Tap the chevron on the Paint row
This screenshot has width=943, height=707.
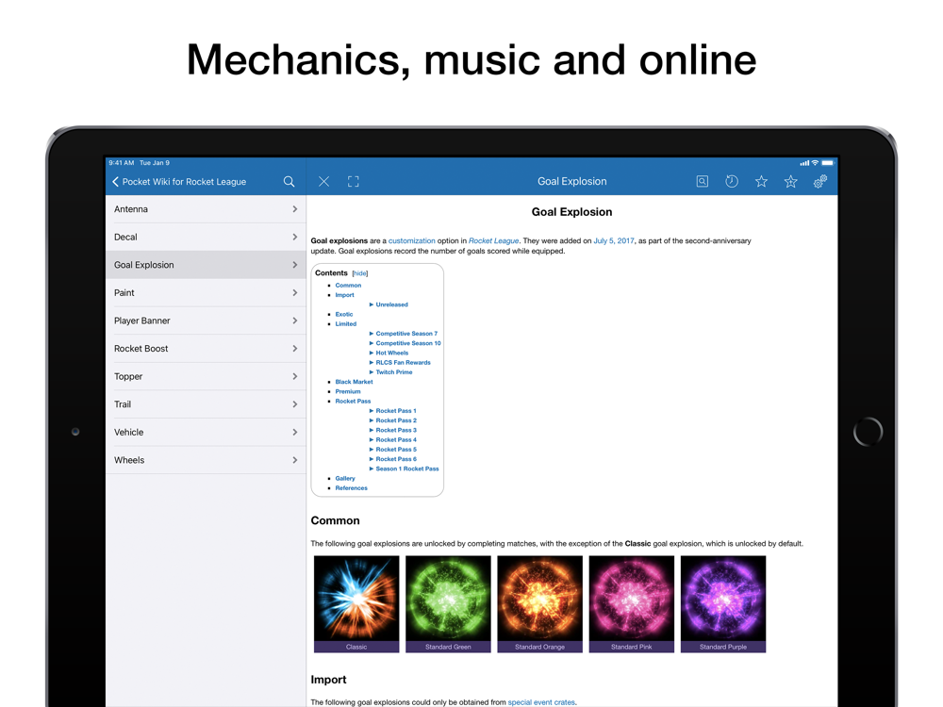294,293
